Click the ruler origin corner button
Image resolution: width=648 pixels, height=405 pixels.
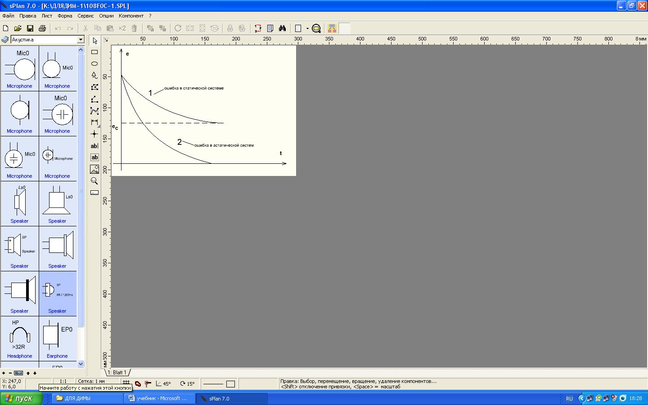[x=106, y=40]
